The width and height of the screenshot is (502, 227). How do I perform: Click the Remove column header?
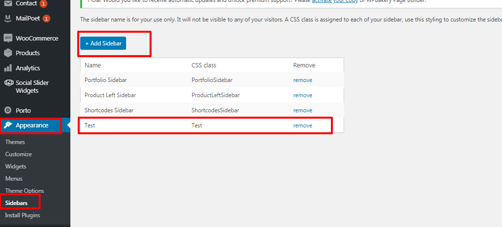pos(304,65)
